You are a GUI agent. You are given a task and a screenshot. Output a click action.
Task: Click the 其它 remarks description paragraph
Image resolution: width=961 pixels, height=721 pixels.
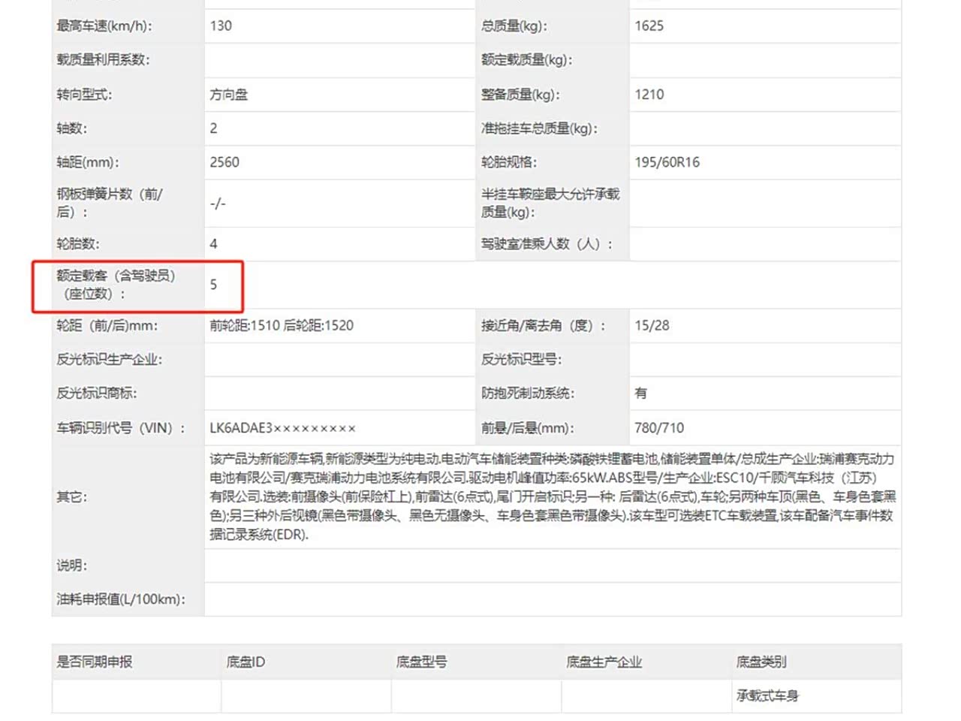551,496
